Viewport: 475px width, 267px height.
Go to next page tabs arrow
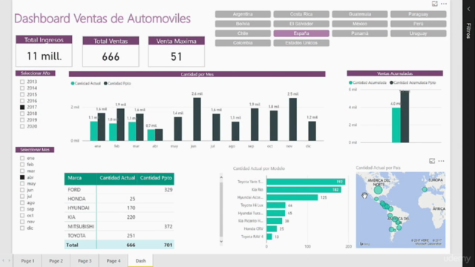[x=10, y=260]
